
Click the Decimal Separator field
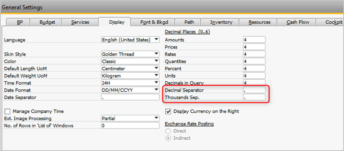(x=254, y=90)
